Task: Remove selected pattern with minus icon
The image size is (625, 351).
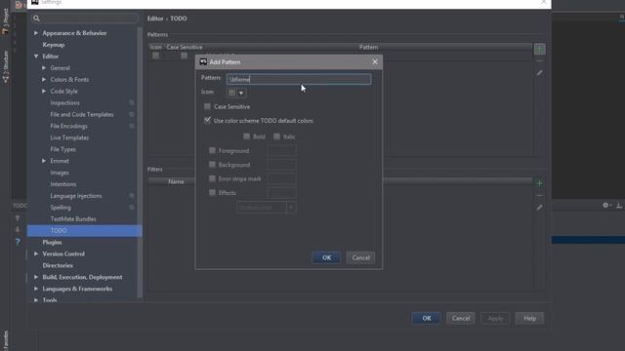Action: [x=539, y=60]
